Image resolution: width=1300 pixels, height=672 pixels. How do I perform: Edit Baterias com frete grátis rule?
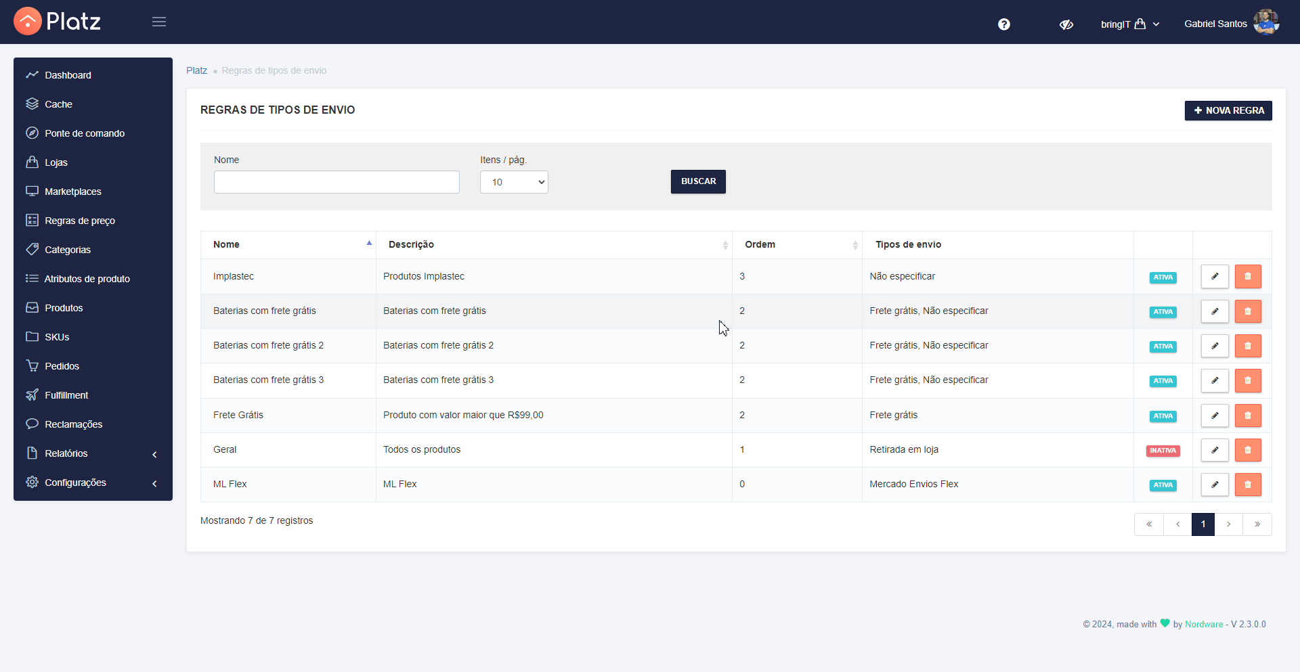click(1215, 311)
